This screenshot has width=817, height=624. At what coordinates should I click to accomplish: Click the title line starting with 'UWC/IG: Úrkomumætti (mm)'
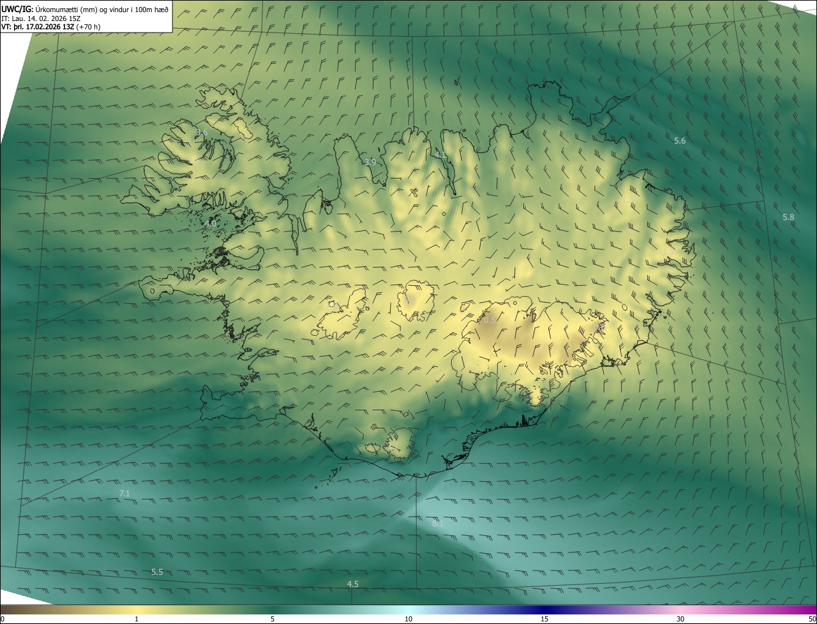tap(85, 9)
